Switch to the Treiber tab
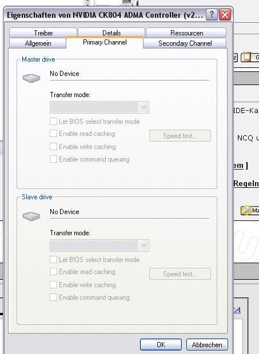The width and height of the screenshot is (259, 354). coord(43,33)
